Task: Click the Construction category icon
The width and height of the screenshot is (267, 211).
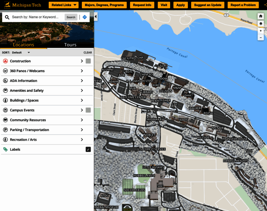Action: tap(6, 61)
